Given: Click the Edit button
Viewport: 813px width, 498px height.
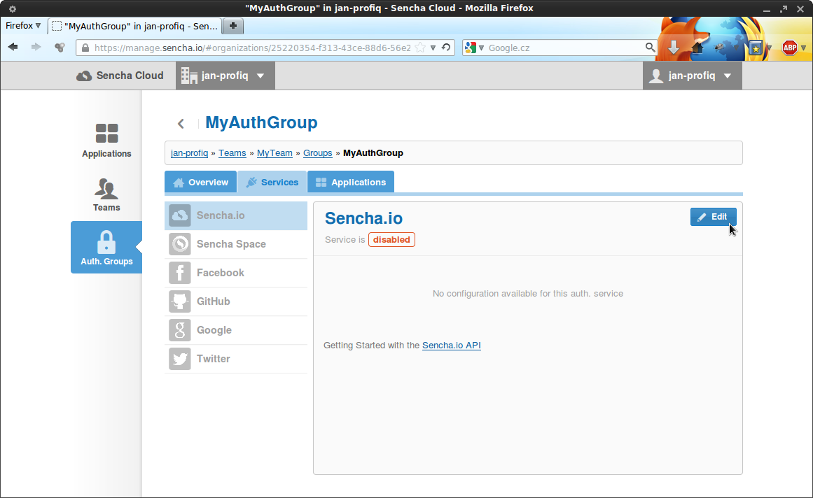Looking at the screenshot, I should 713,217.
